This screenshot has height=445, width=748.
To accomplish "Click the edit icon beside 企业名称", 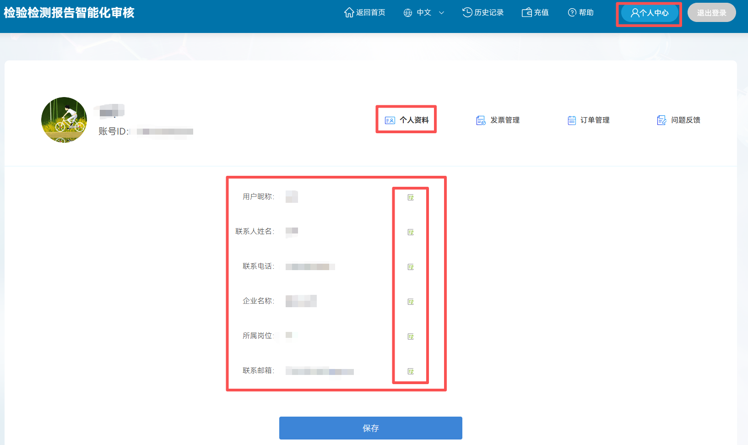I will [411, 302].
